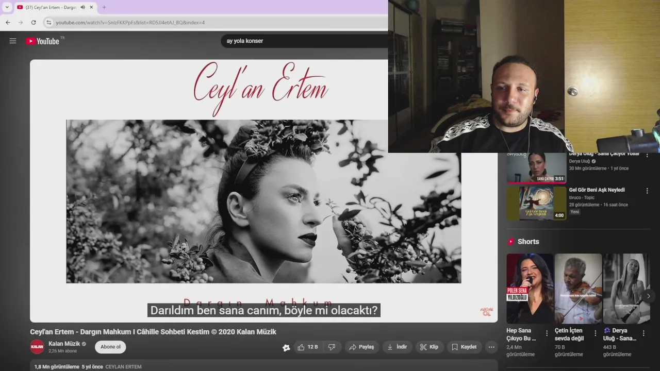This screenshot has width=660, height=371.
Task: Click the Shorts section heading
Action: click(x=528, y=242)
